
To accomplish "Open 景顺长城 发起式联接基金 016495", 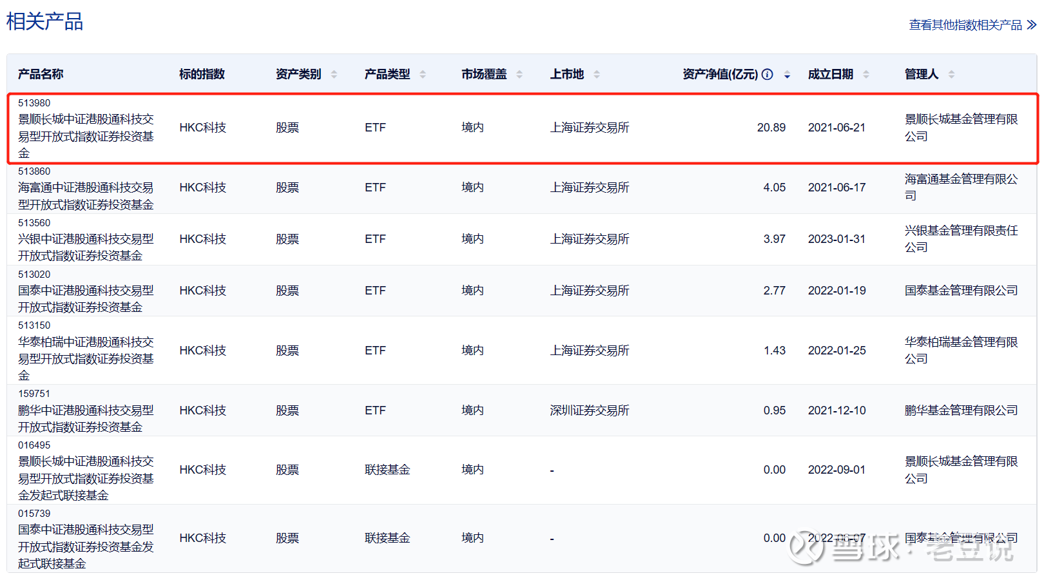I will click(x=86, y=478).
